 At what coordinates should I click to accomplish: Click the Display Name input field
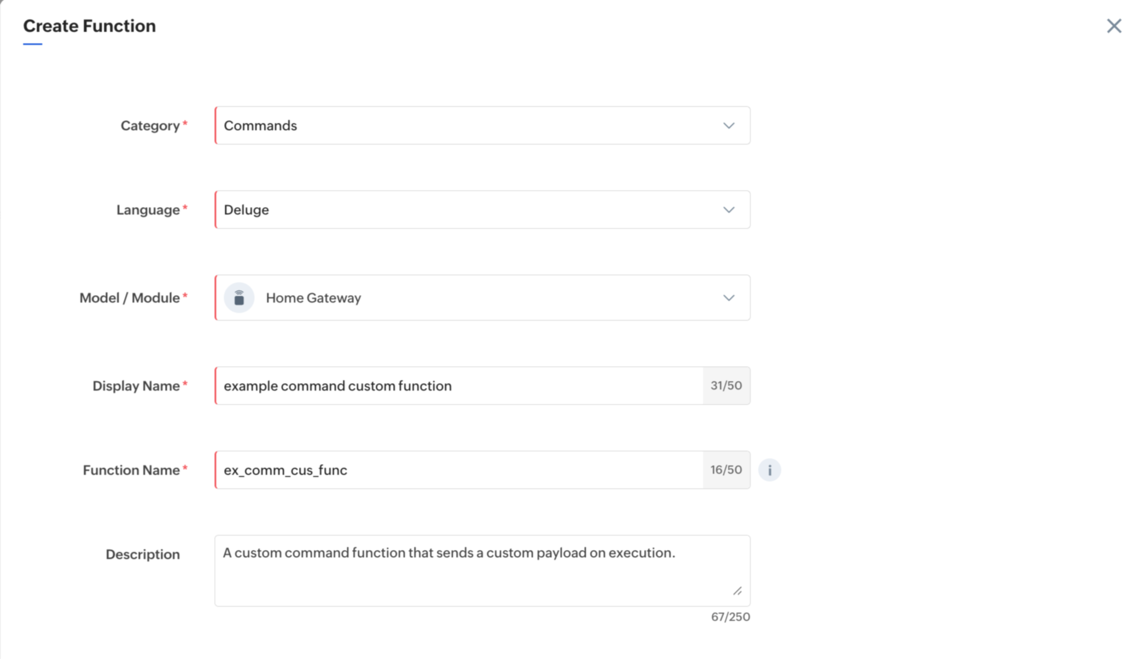[x=459, y=386]
